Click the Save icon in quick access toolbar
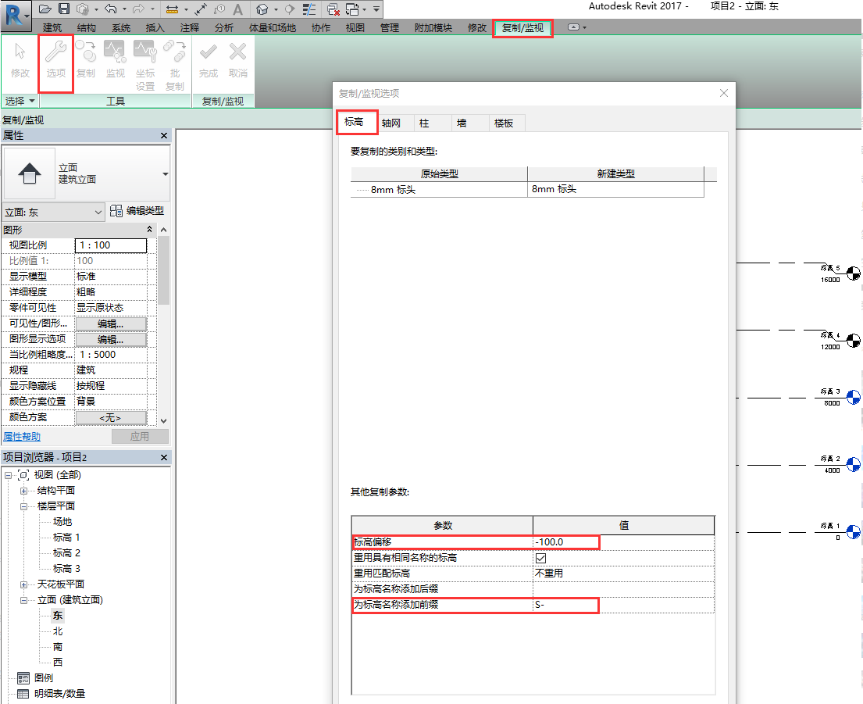 [64, 9]
